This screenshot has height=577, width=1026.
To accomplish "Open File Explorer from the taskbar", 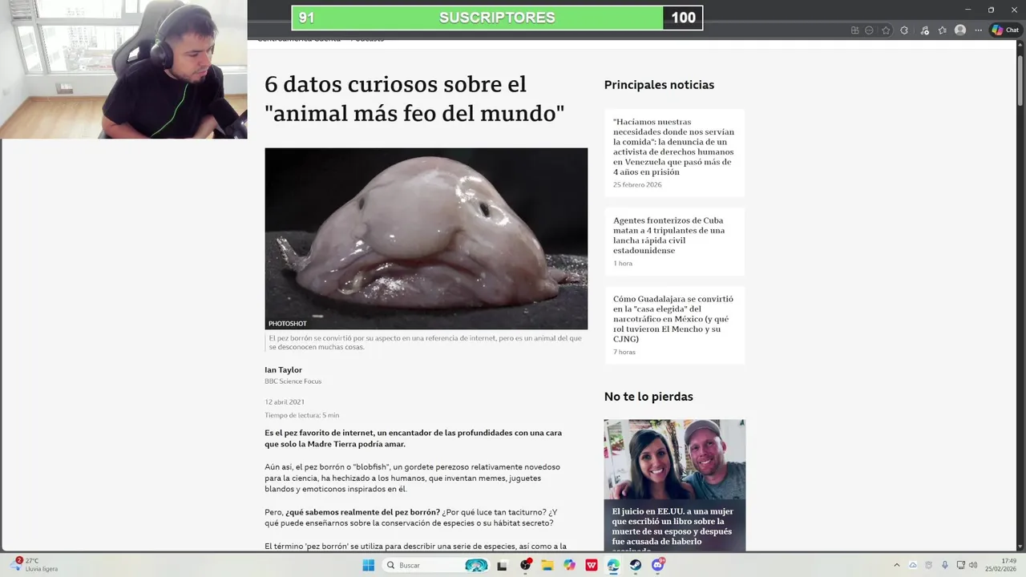I will 547,565.
